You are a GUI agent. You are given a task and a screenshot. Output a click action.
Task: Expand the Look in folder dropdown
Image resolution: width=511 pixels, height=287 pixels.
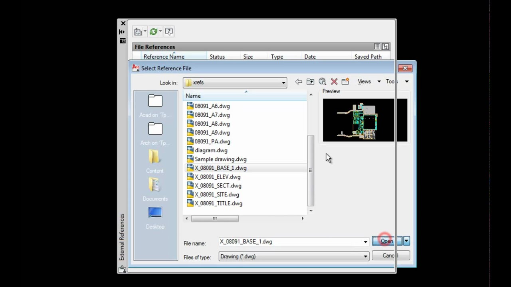coord(283,83)
